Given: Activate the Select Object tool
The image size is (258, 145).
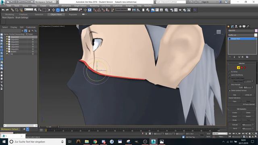Looking at the screenshot, I should [x=35, y=10].
